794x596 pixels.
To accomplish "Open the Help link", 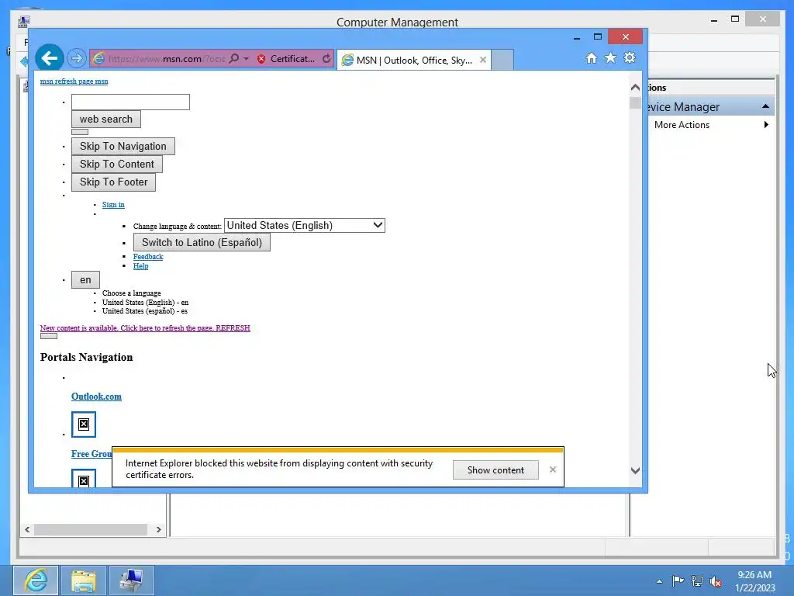I will (x=141, y=266).
